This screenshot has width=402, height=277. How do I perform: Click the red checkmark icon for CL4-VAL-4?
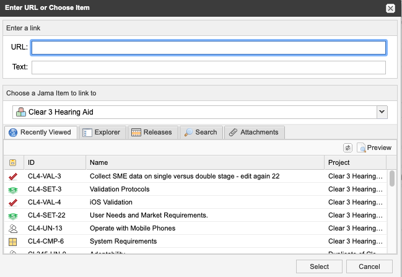[13, 202]
